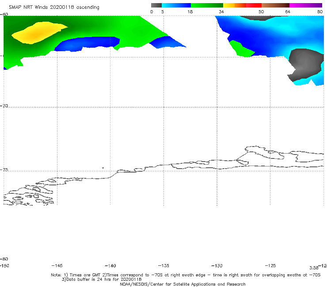Click the note line about Times are GMT
This screenshot has width=327, height=287.
coord(186,275)
